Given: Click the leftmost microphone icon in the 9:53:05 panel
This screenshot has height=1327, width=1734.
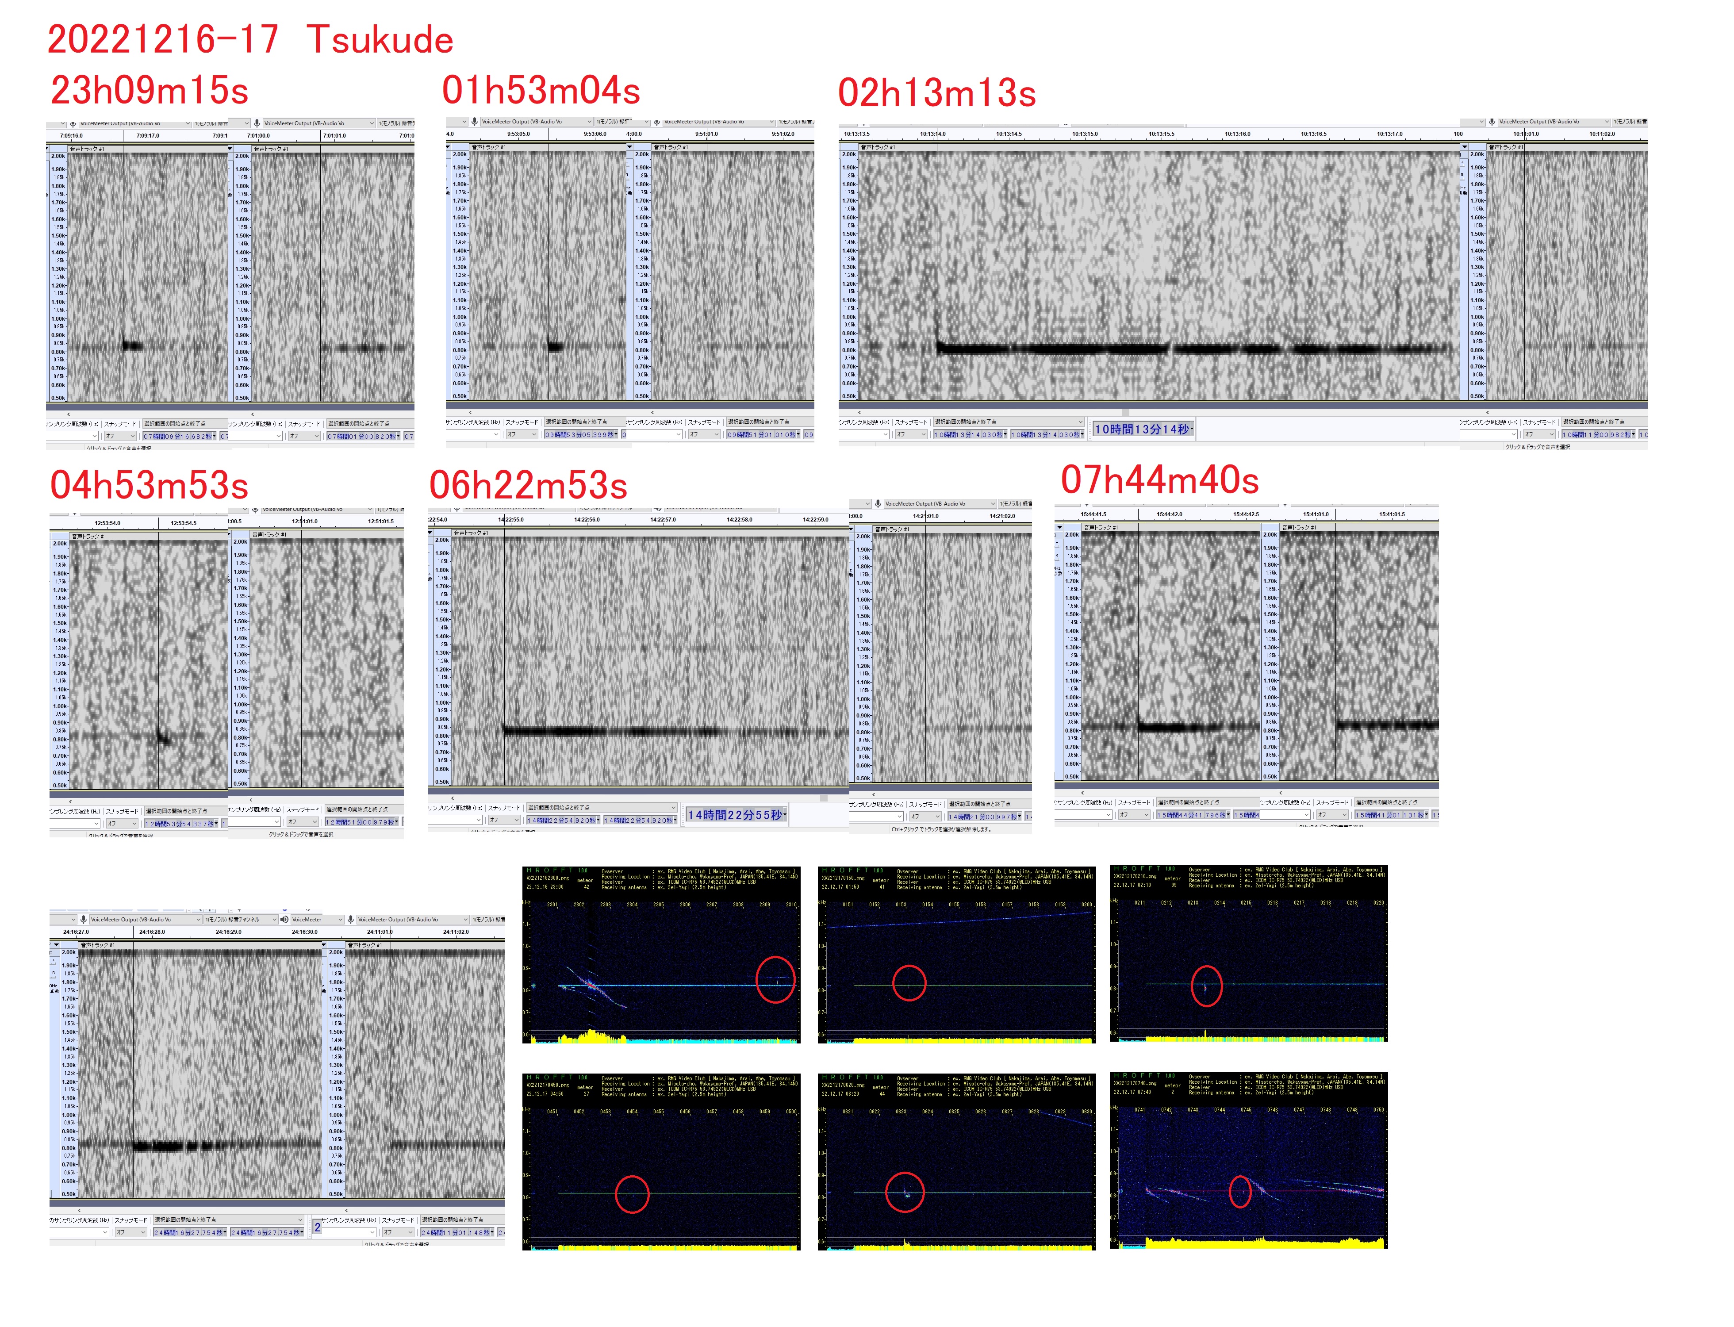Looking at the screenshot, I should 474,122.
